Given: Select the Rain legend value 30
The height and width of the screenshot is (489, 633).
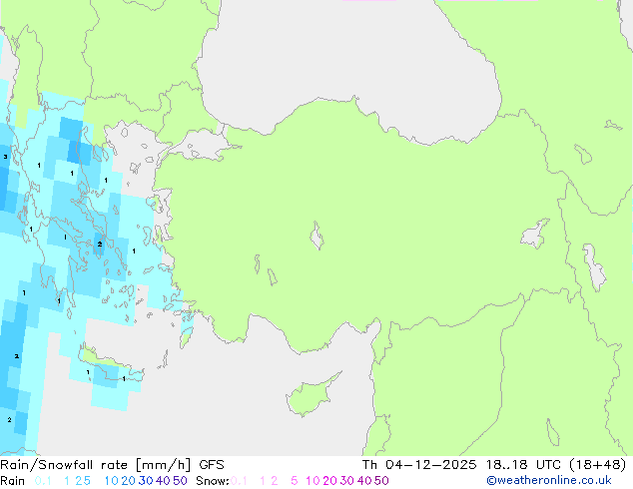Looking at the screenshot, I should coord(146,481).
